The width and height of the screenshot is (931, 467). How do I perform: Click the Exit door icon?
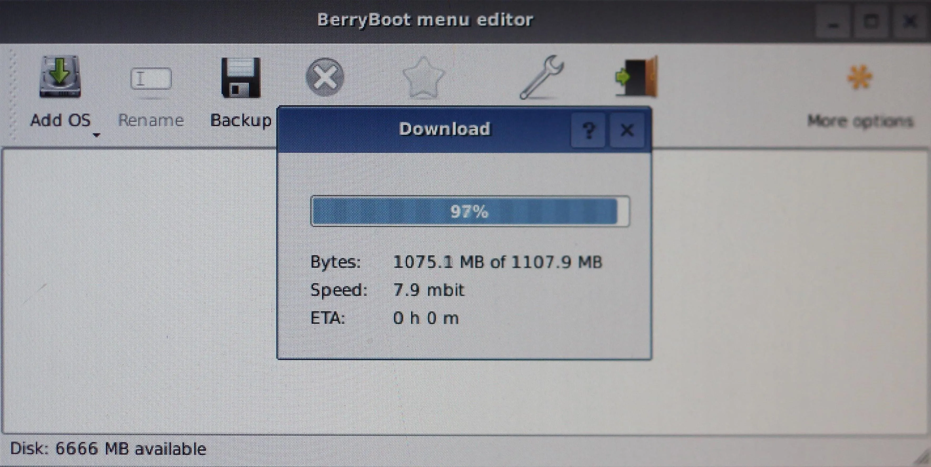coord(637,77)
